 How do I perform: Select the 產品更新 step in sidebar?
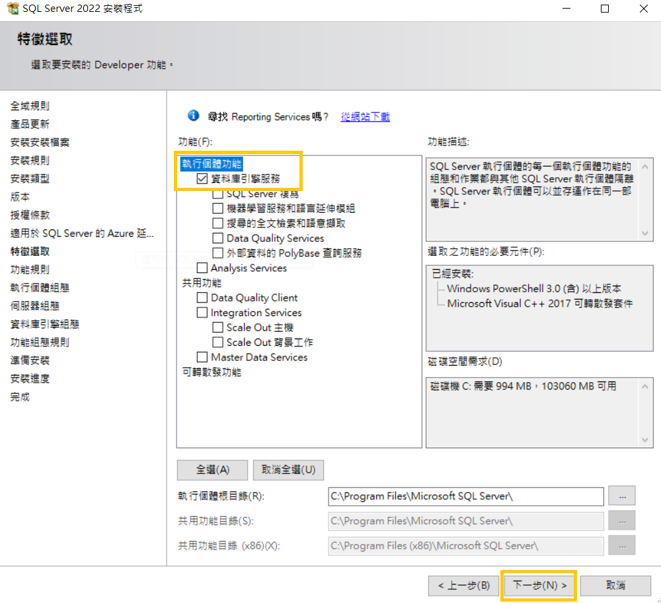pos(30,124)
